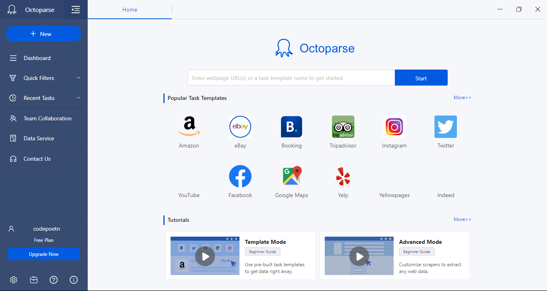Click the Advanced Mode tutorial title
547x291 pixels.
tap(420, 242)
